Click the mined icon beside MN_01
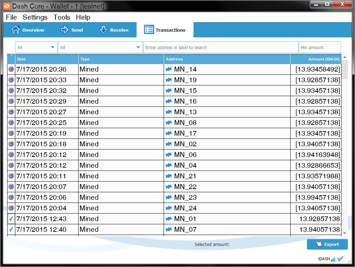The width and height of the screenshot is (355, 267). click(169, 219)
